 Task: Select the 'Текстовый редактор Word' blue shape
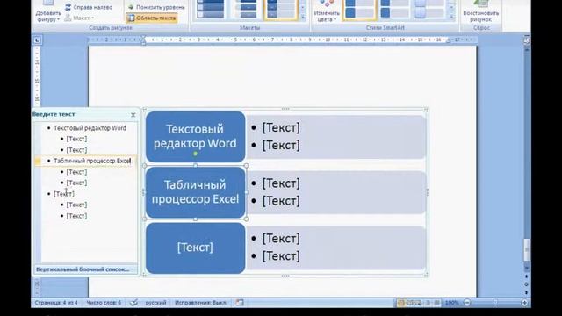tap(195, 137)
